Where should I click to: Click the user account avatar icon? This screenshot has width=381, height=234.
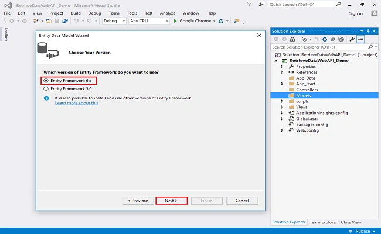coord(374,13)
